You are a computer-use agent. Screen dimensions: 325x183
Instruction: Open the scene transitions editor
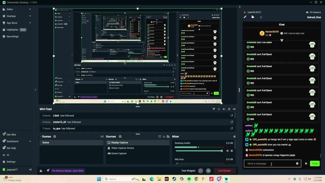coord(102,136)
